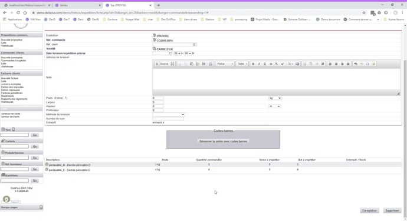Insert an image in the note
Screen dimensions: 407x221
point(297,64)
